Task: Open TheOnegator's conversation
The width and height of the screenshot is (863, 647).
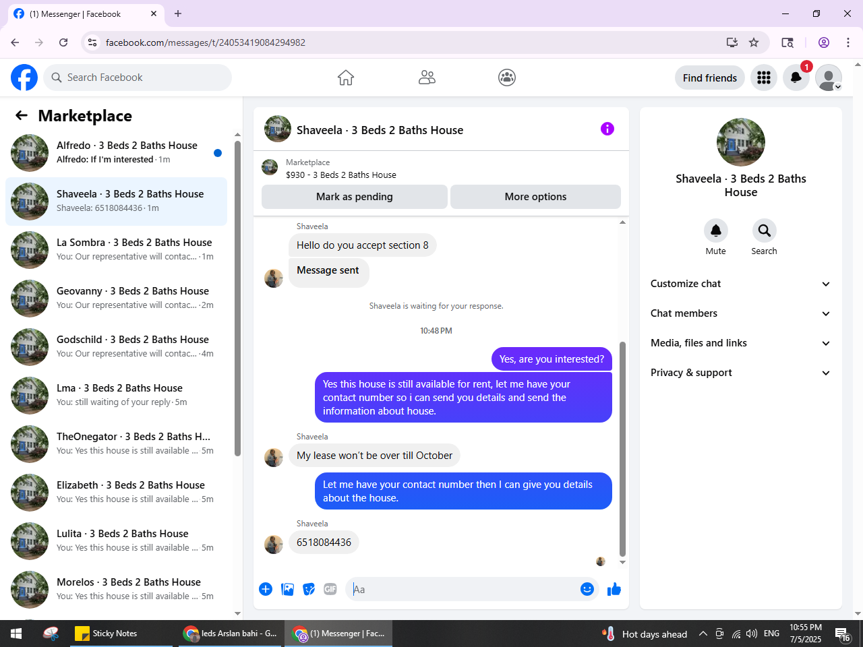Action: click(x=116, y=444)
